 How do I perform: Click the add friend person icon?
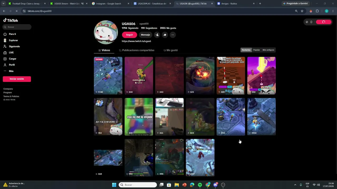(x=157, y=35)
